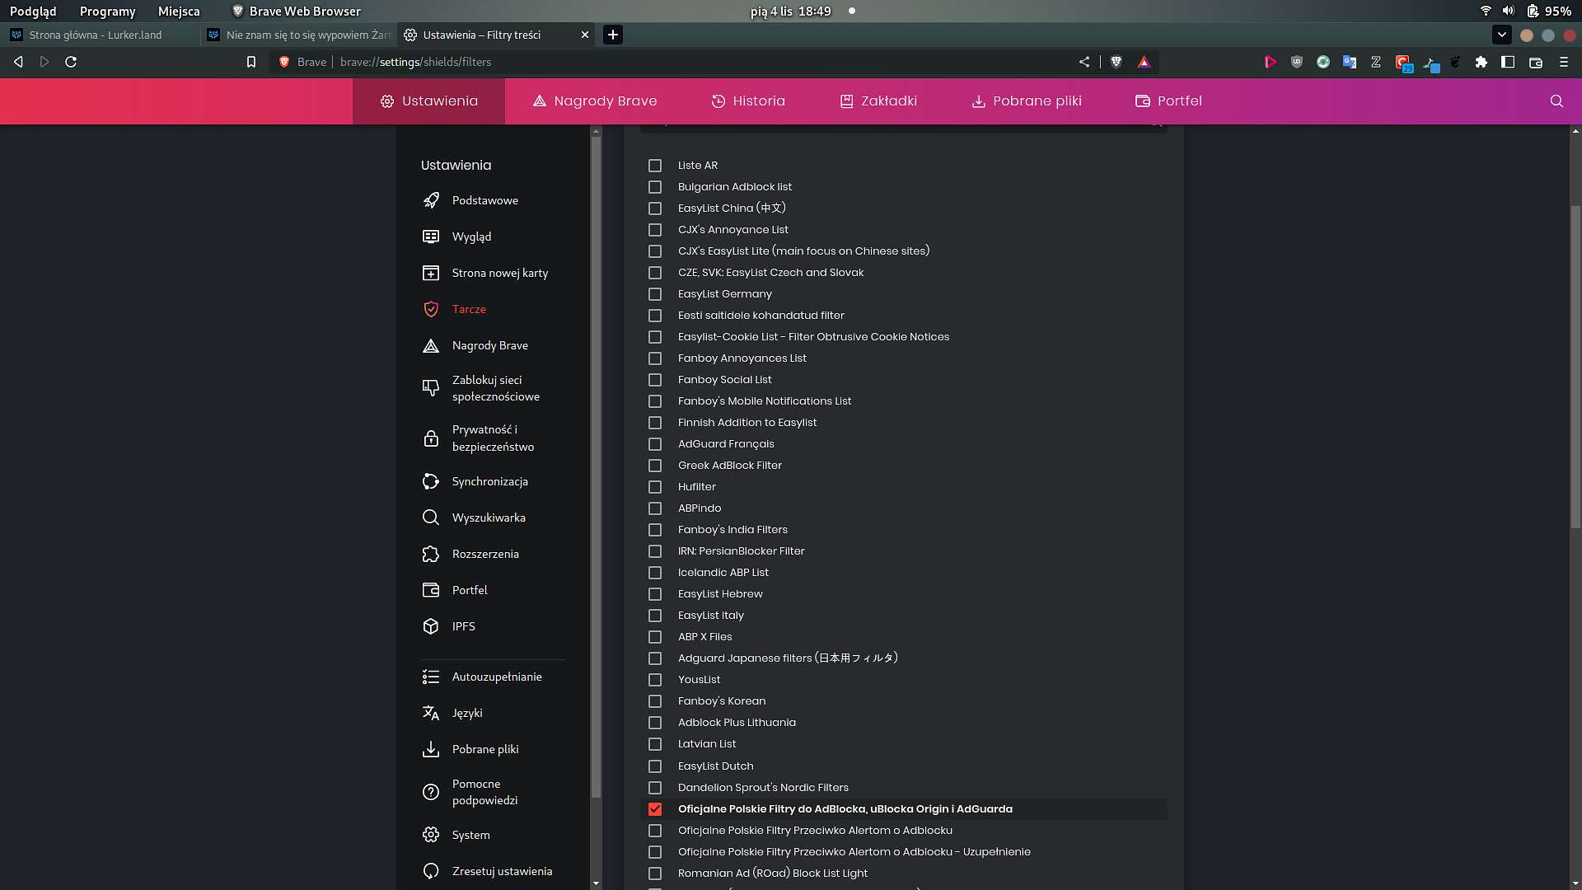
Task: Check Fanboy Annoyances List
Action: (655, 358)
